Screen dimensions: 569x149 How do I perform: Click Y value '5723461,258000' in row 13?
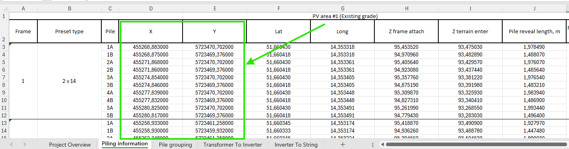215,123
